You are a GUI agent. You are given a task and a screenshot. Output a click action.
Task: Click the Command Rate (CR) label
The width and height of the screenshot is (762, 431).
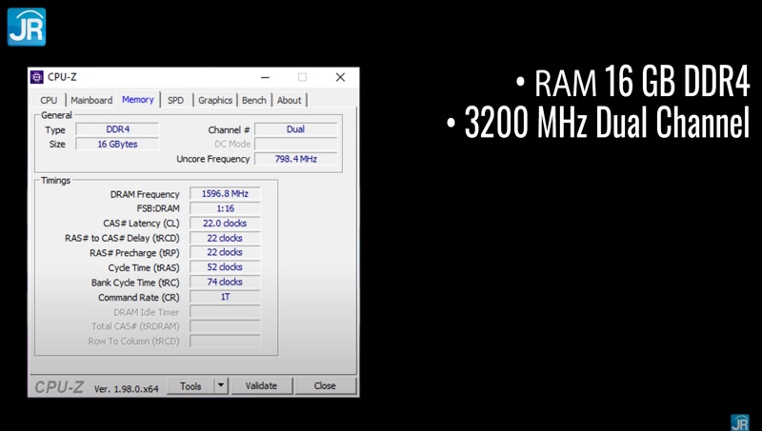(138, 298)
